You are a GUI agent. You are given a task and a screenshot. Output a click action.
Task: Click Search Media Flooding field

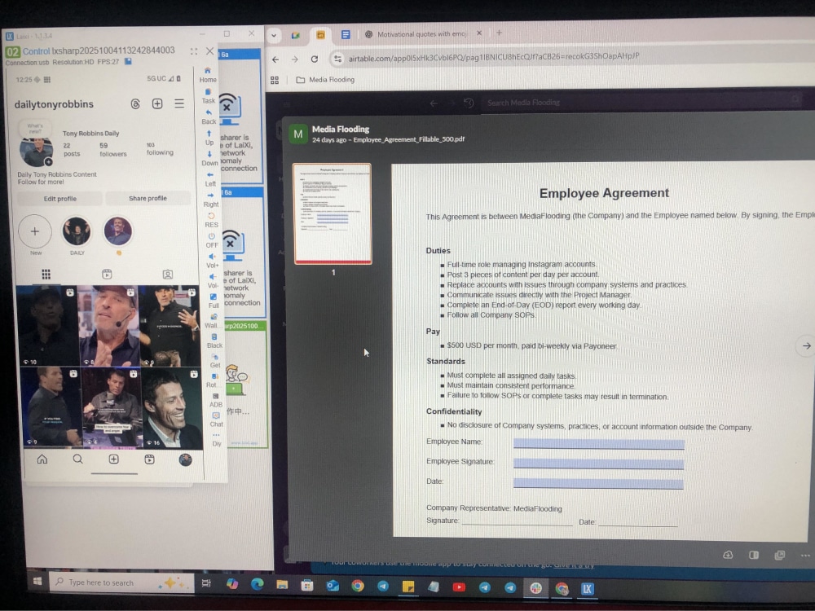[639, 103]
